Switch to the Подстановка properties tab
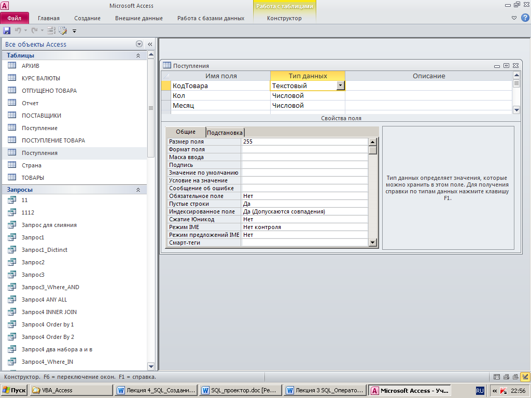The height and width of the screenshot is (398, 531). [x=225, y=132]
